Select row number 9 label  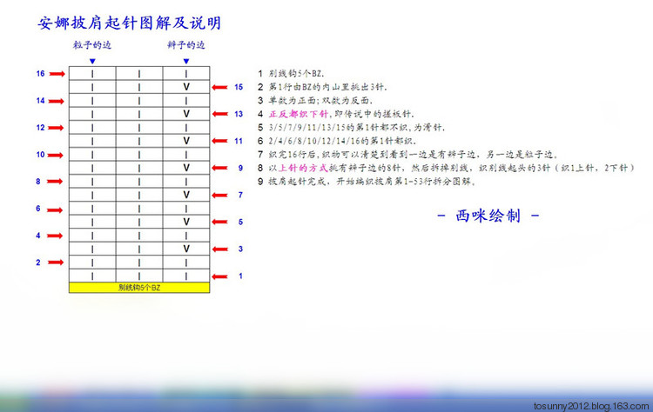(240, 168)
